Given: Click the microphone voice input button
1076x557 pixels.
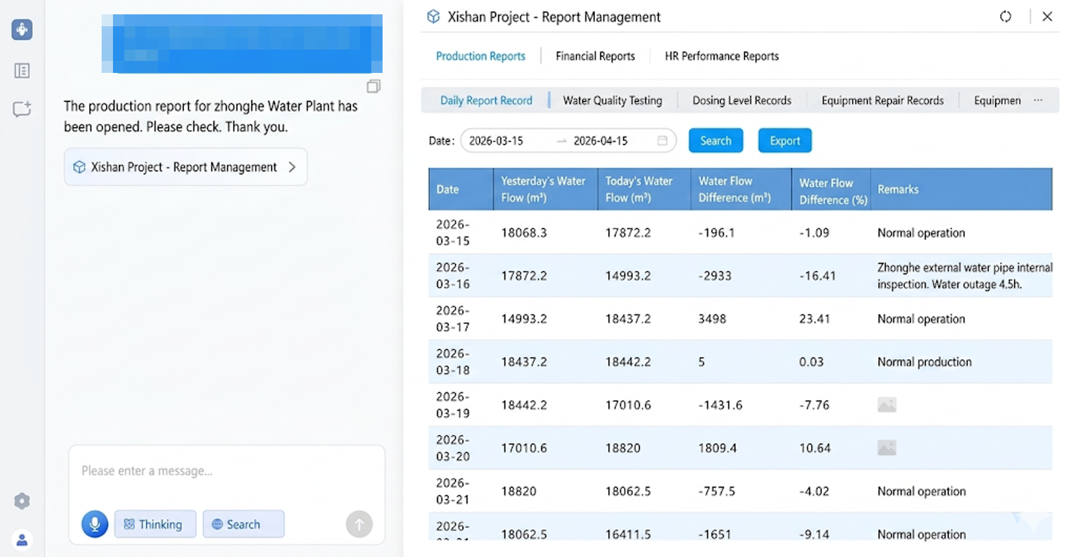Looking at the screenshot, I should (94, 524).
